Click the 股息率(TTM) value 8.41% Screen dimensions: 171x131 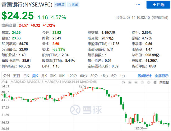(70, 61)
